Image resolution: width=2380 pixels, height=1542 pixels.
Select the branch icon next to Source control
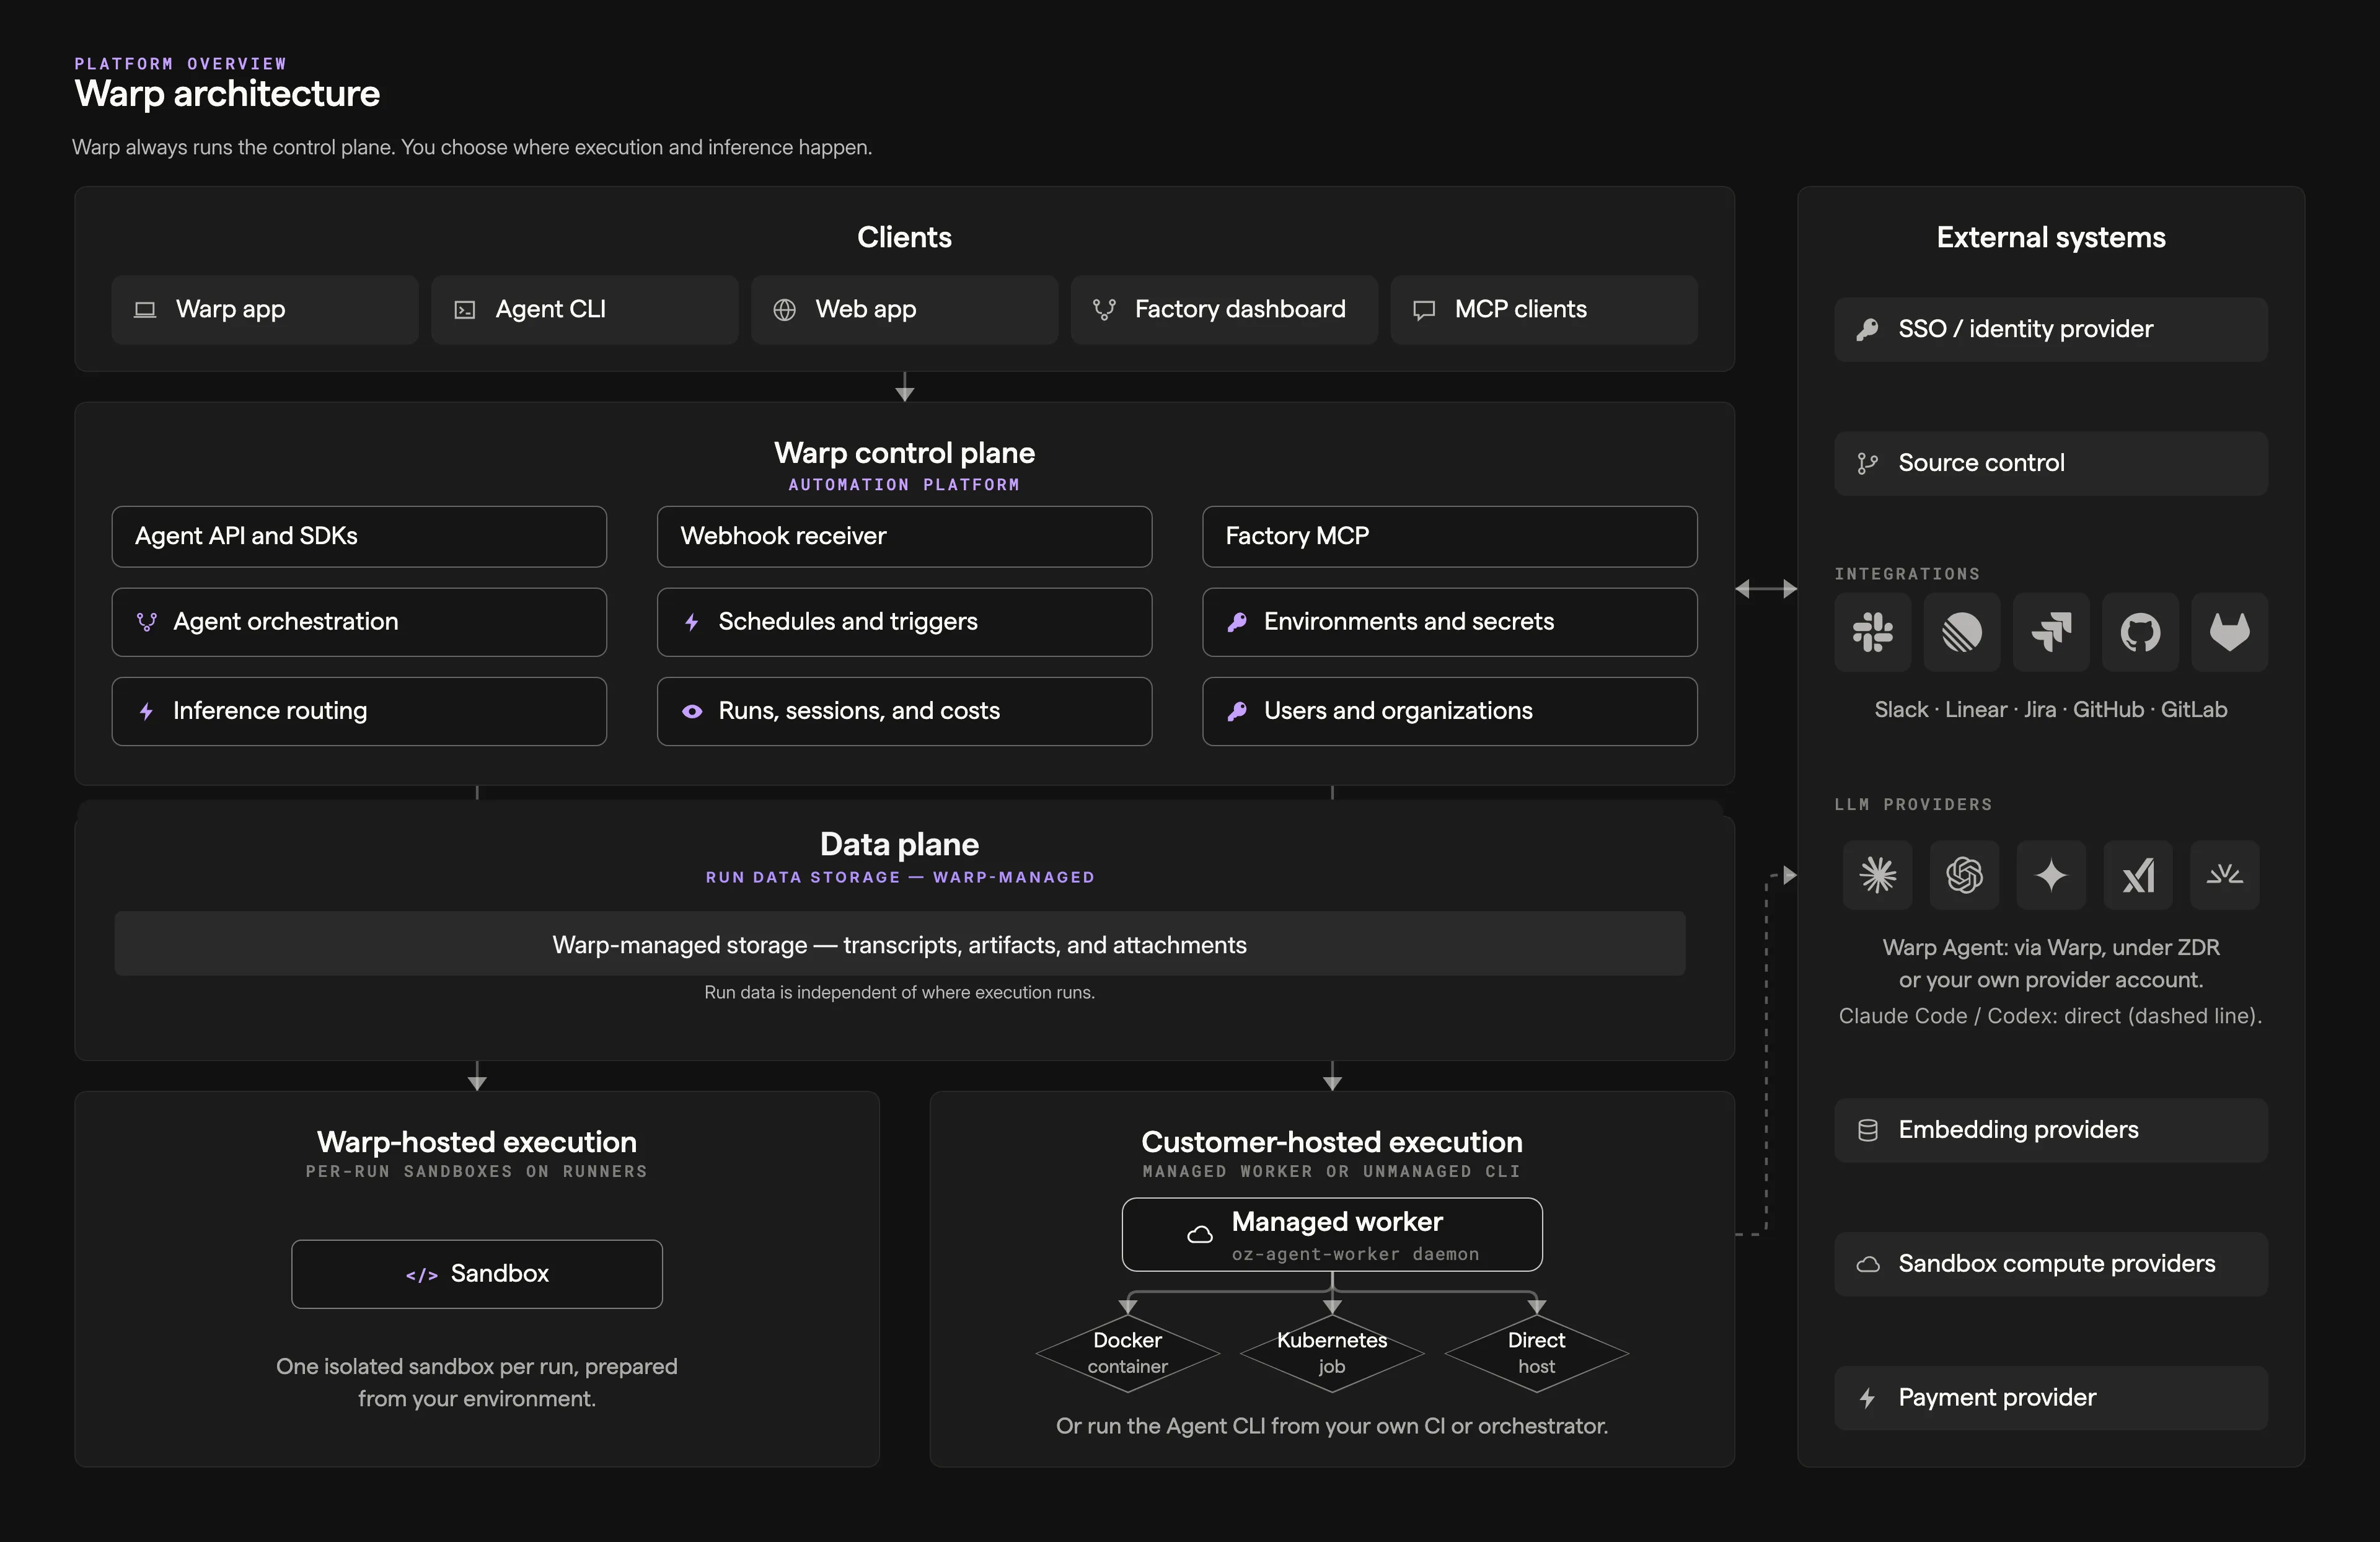[1867, 463]
